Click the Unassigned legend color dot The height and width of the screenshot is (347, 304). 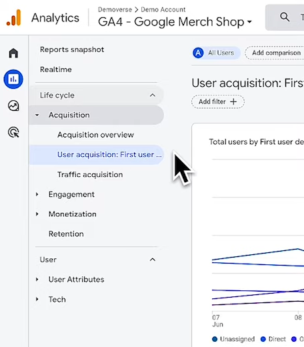click(215, 339)
